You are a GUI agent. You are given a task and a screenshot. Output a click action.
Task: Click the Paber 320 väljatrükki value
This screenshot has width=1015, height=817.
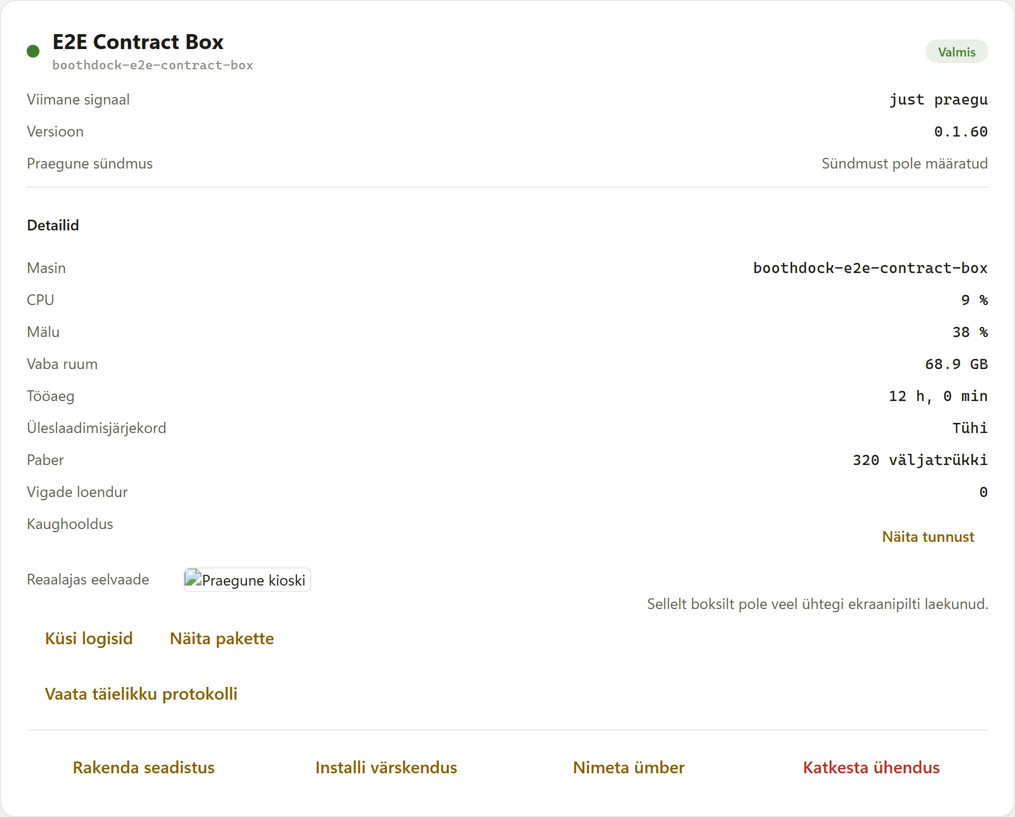pos(920,460)
